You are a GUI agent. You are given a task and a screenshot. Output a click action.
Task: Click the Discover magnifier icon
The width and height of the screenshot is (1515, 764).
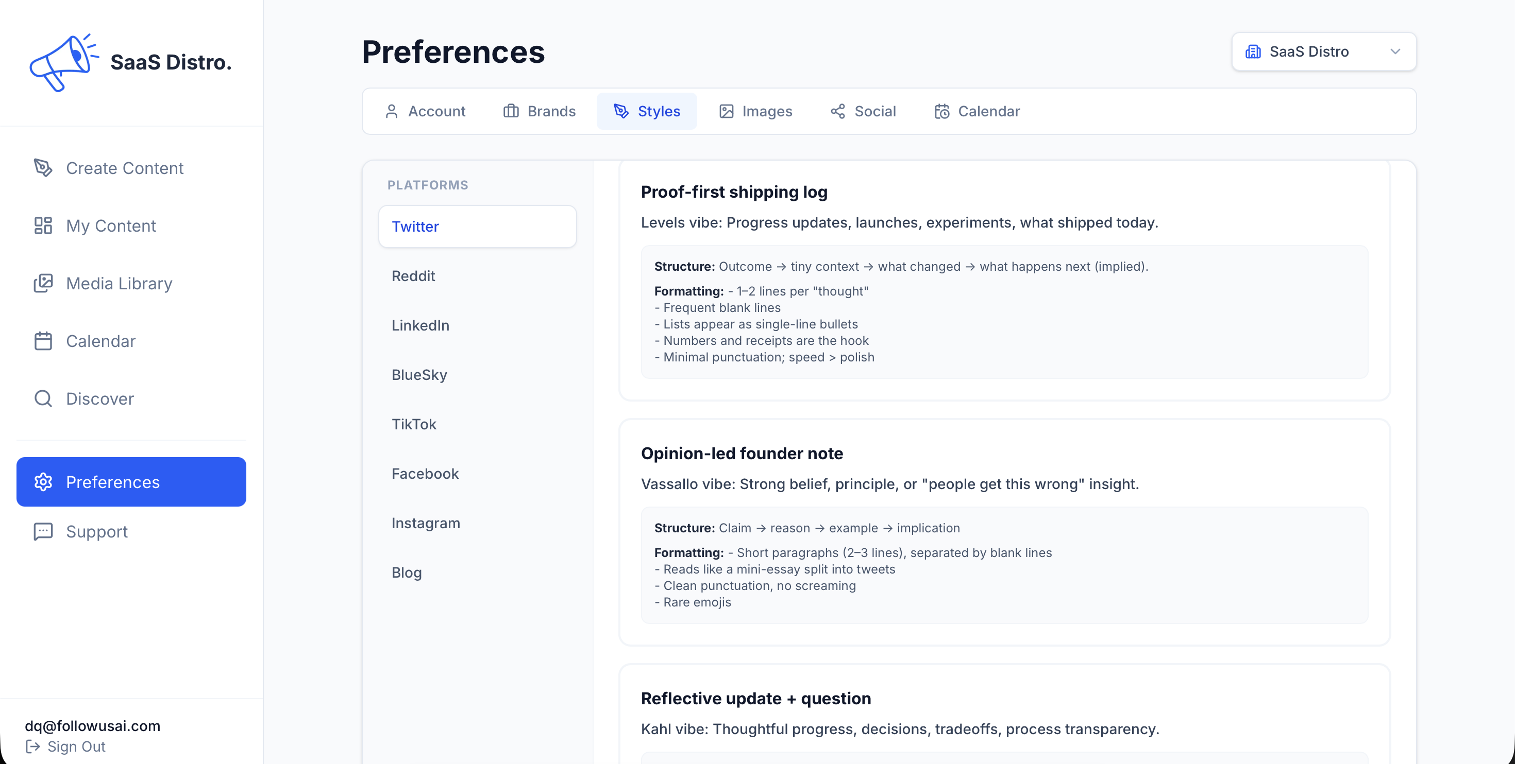point(43,398)
